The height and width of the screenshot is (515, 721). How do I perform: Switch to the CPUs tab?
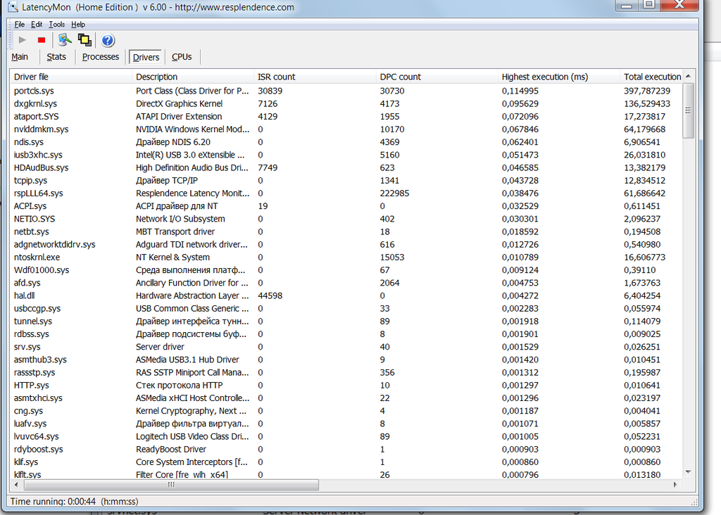pos(182,57)
